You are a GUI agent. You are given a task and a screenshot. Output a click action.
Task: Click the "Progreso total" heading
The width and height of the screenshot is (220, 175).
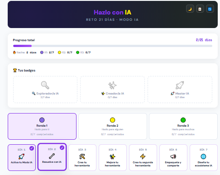24,40
